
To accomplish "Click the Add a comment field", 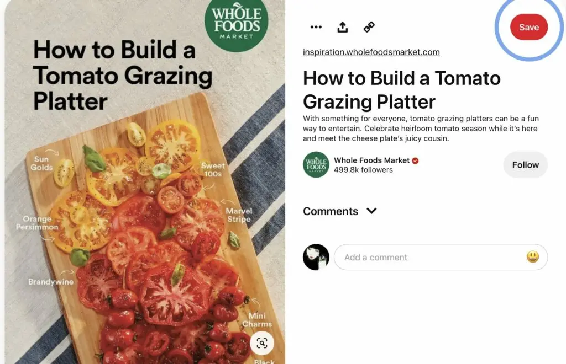I will (441, 257).
